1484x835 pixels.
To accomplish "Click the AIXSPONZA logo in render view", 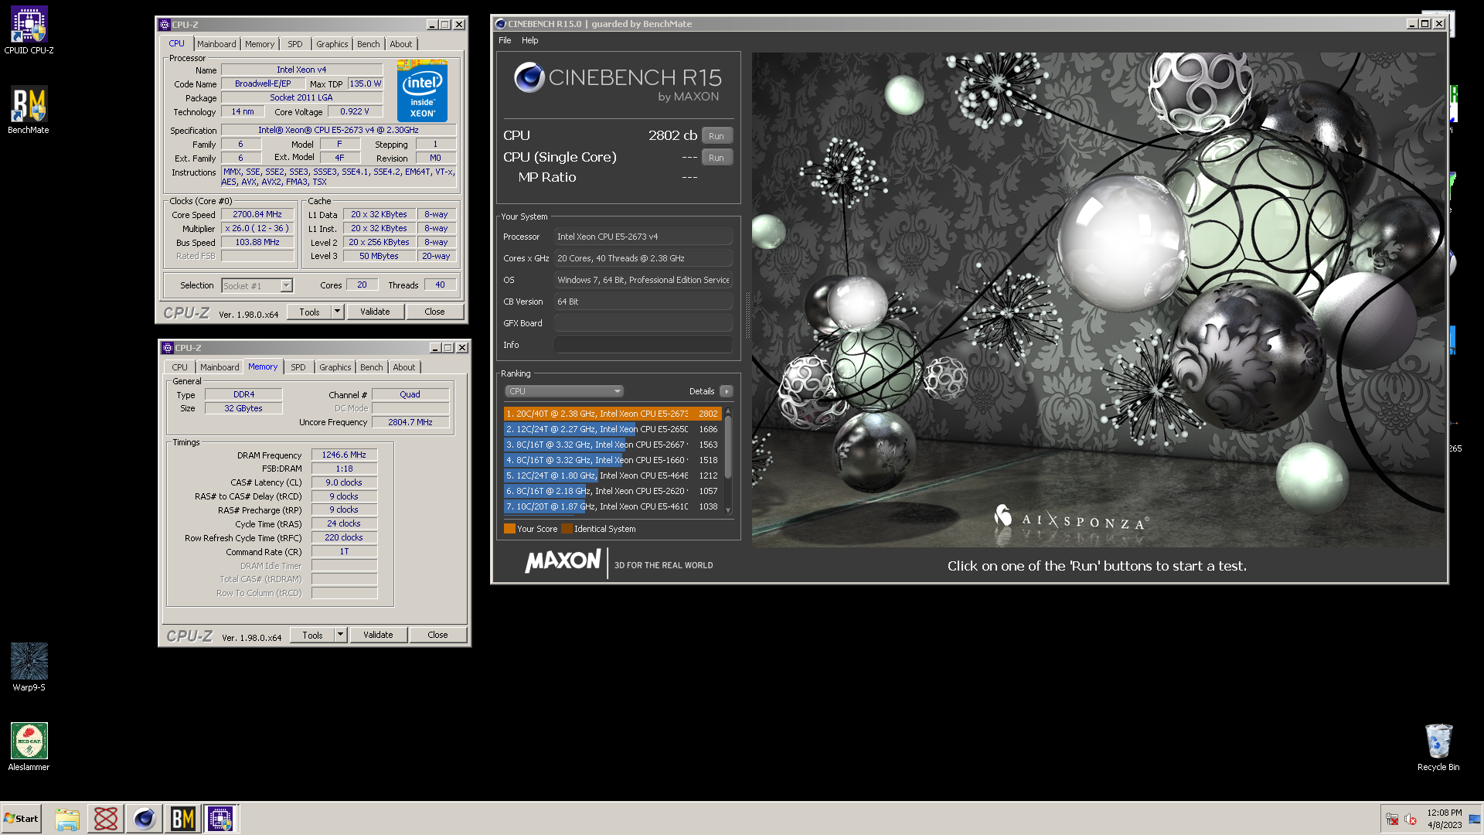I will pos(1071,518).
